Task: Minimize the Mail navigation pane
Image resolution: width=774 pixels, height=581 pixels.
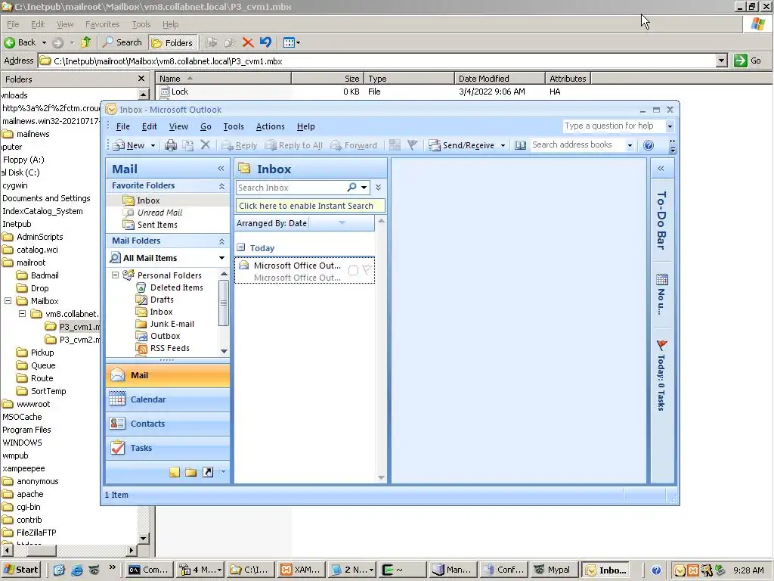Action: click(221, 169)
